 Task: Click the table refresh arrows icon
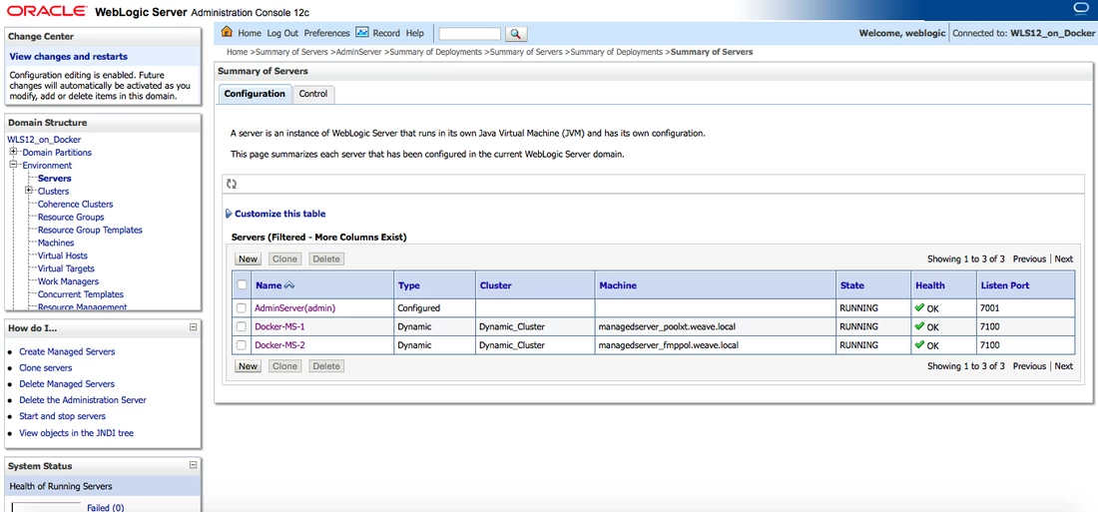232,185
